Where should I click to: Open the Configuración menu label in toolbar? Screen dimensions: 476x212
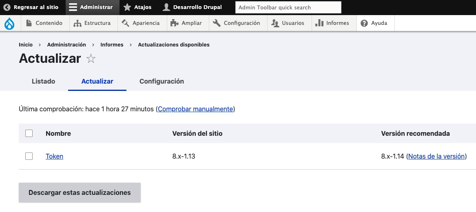[x=242, y=23]
